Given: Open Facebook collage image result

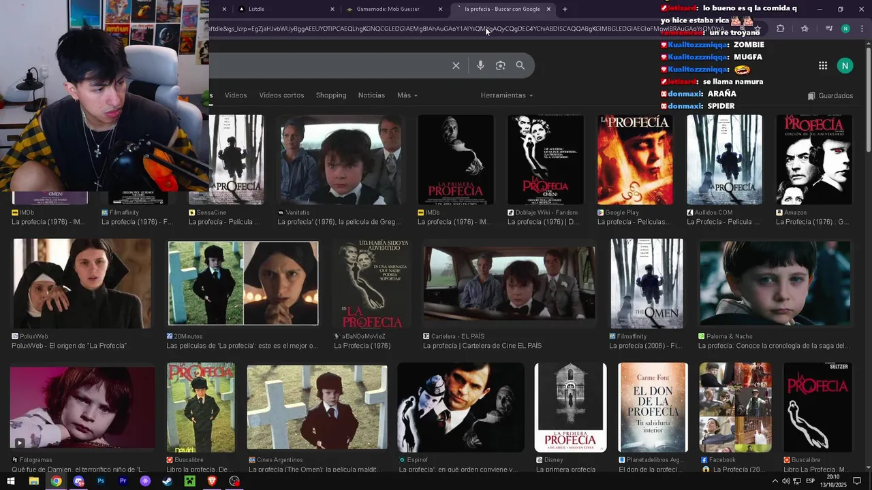Looking at the screenshot, I should [x=736, y=408].
